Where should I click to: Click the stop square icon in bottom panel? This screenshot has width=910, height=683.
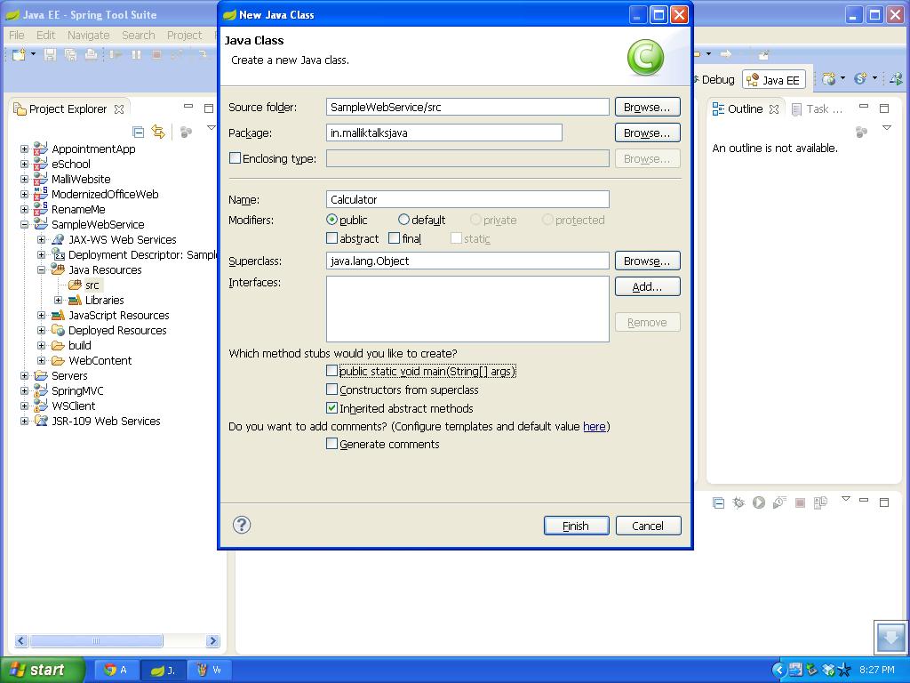[x=800, y=503]
